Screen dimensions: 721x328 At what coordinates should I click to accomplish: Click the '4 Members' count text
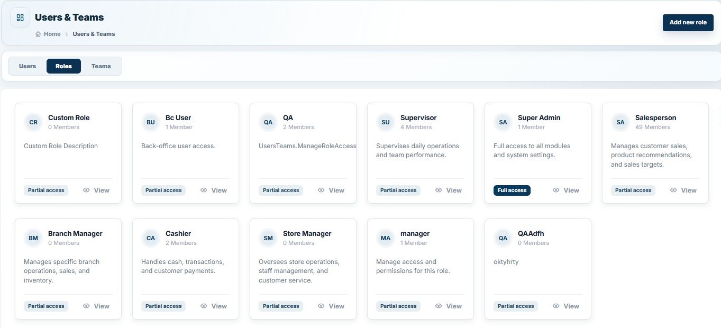point(416,127)
